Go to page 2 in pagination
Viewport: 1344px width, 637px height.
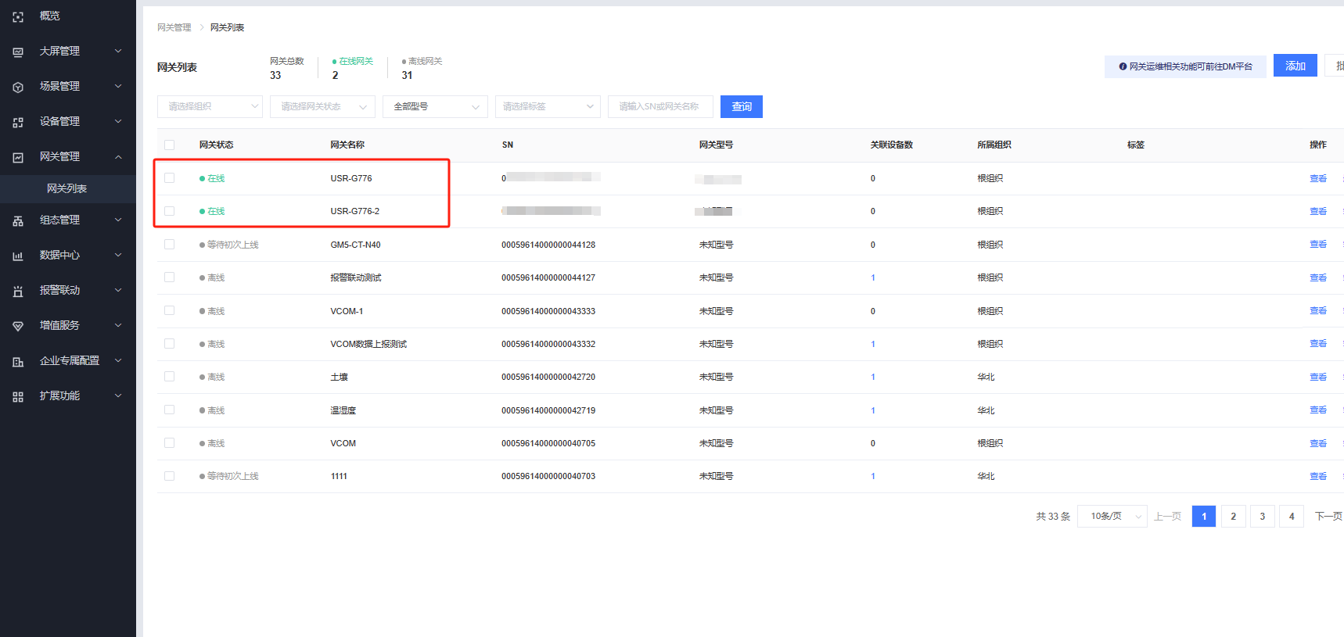click(x=1233, y=517)
